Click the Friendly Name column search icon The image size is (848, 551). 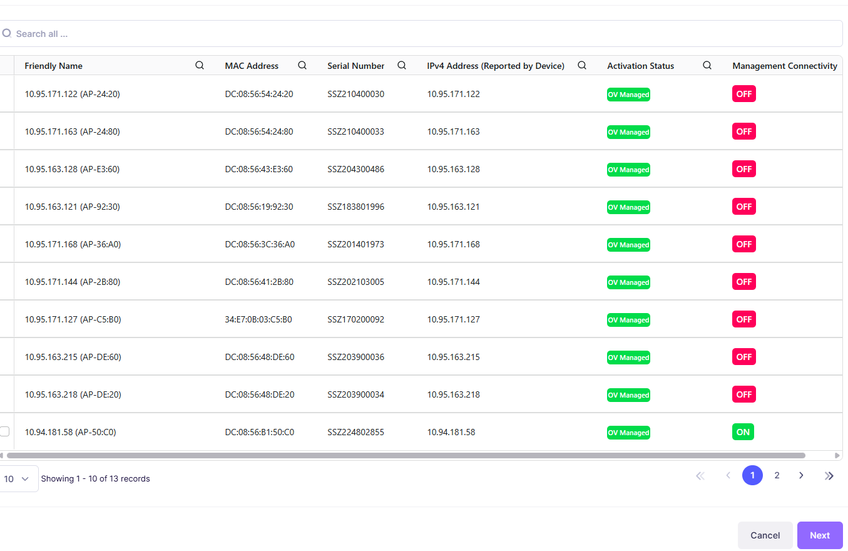200,65
